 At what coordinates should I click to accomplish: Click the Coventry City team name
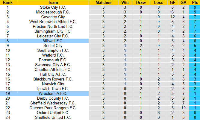pyautogui.click(x=53, y=17)
